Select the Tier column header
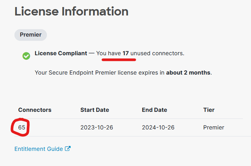This screenshot has width=251, height=166. pyautogui.click(x=209, y=110)
